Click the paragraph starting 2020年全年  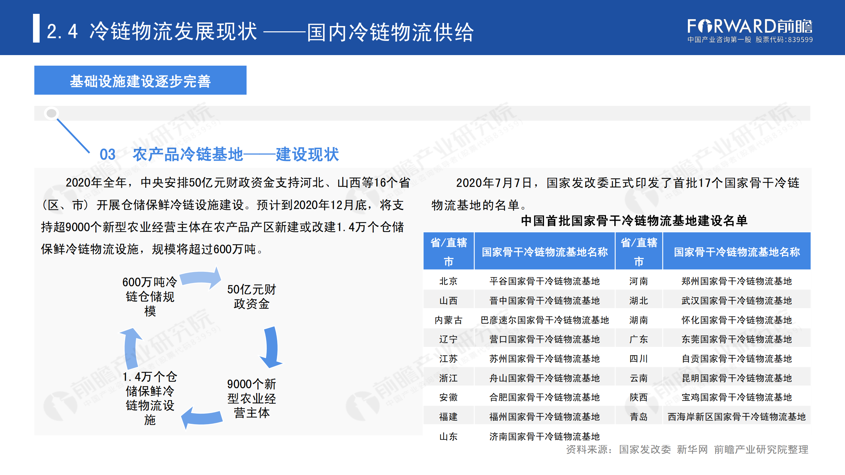[226, 216]
